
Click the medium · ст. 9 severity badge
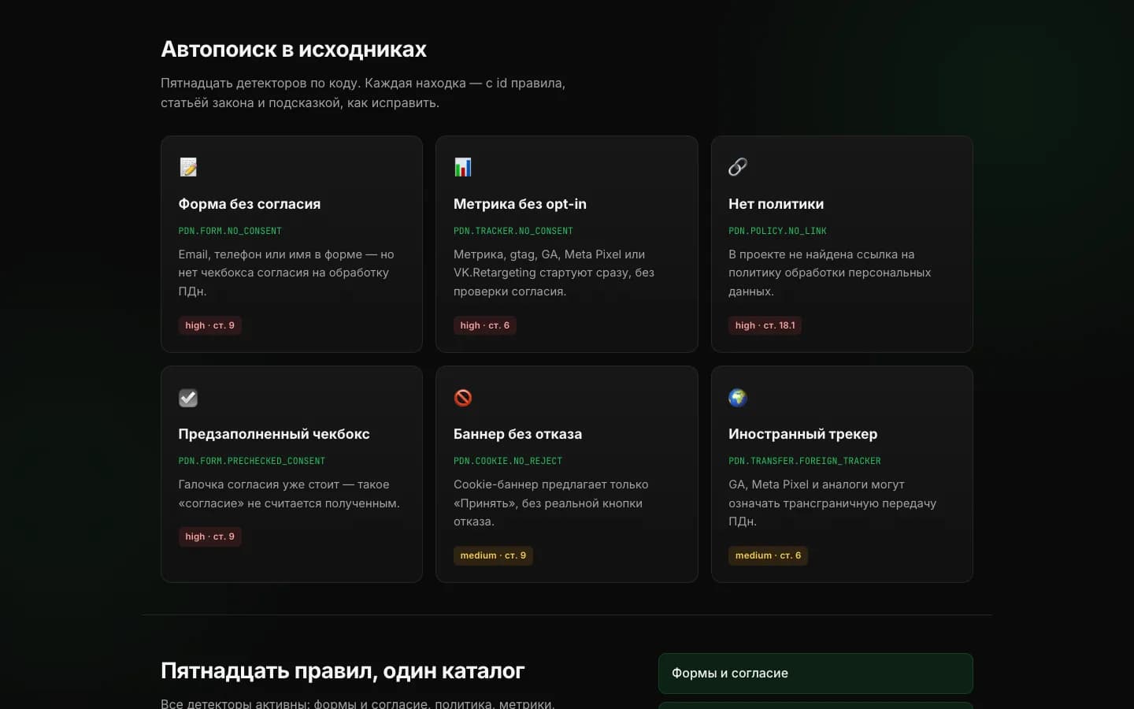tap(493, 555)
